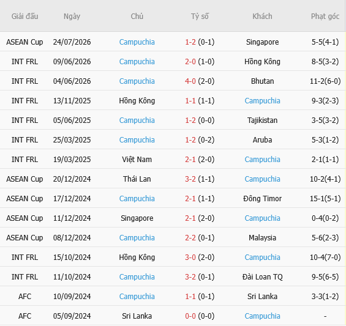This screenshot has width=346, height=326.
Task: Click away team Campuchia on 13/11/2025
Action: pyautogui.click(x=262, y=101)
